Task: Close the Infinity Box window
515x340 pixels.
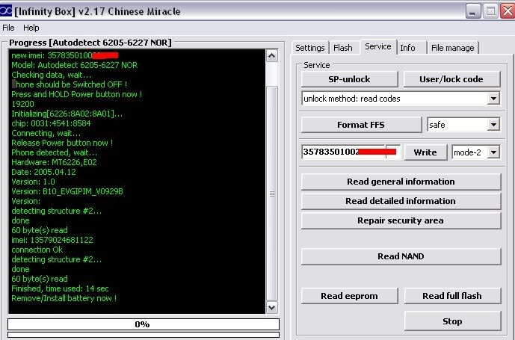Action: pyautogui.click(x=508, y=12)
